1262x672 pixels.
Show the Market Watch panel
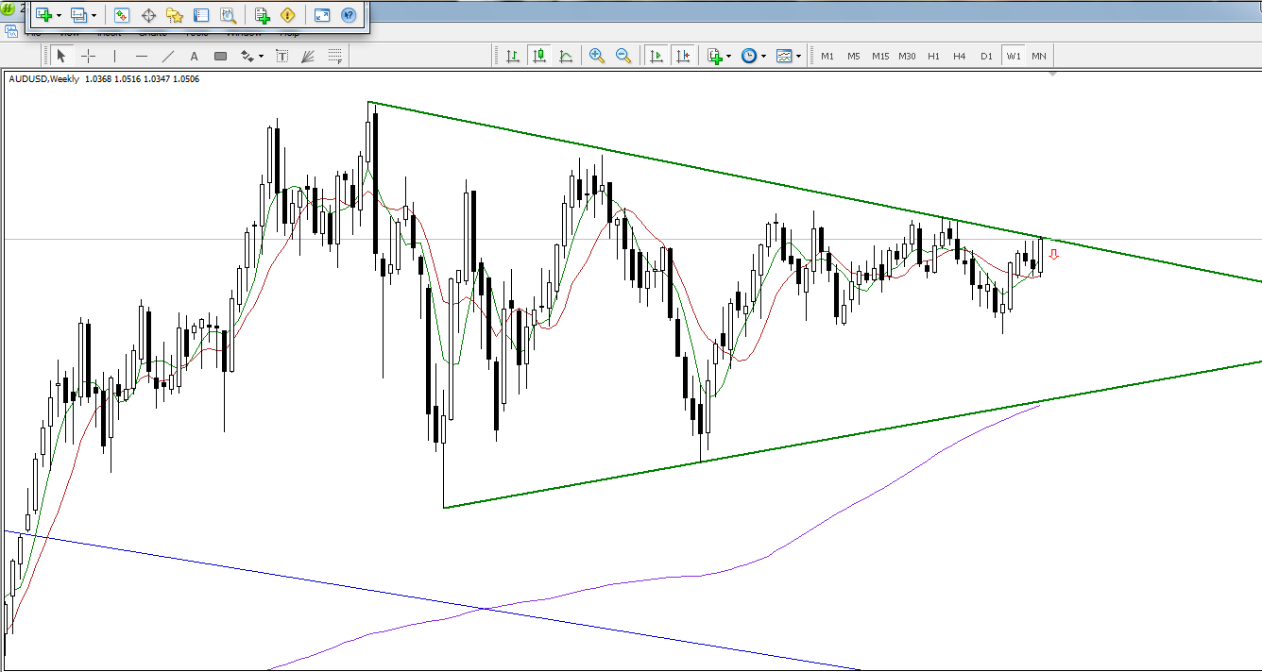(122, 15)
